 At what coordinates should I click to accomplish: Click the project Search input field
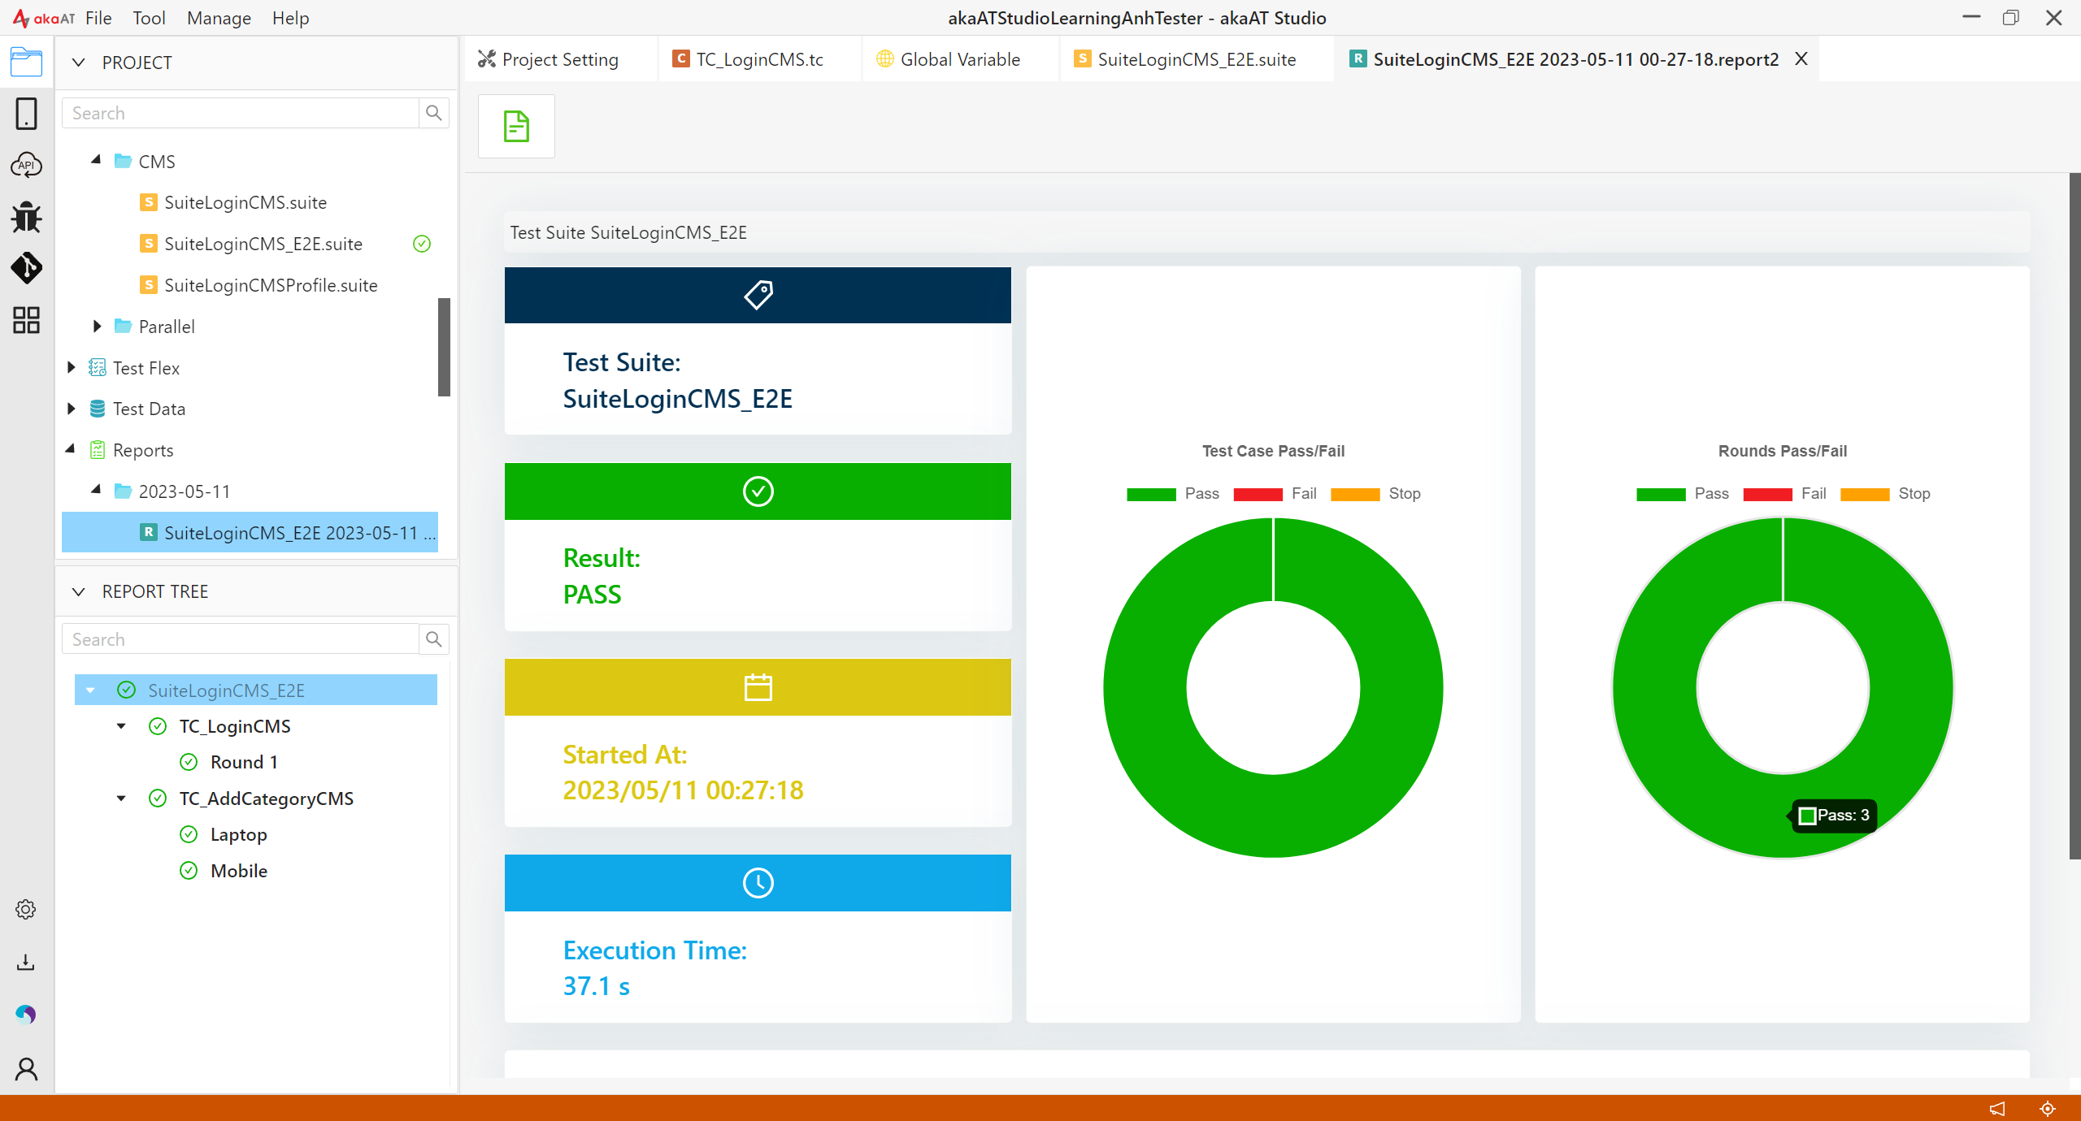click(241, 113)
